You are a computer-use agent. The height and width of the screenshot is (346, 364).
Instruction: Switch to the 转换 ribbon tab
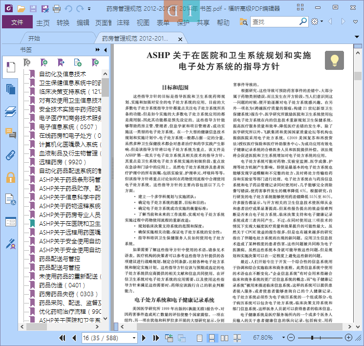(x=63, y=23)
